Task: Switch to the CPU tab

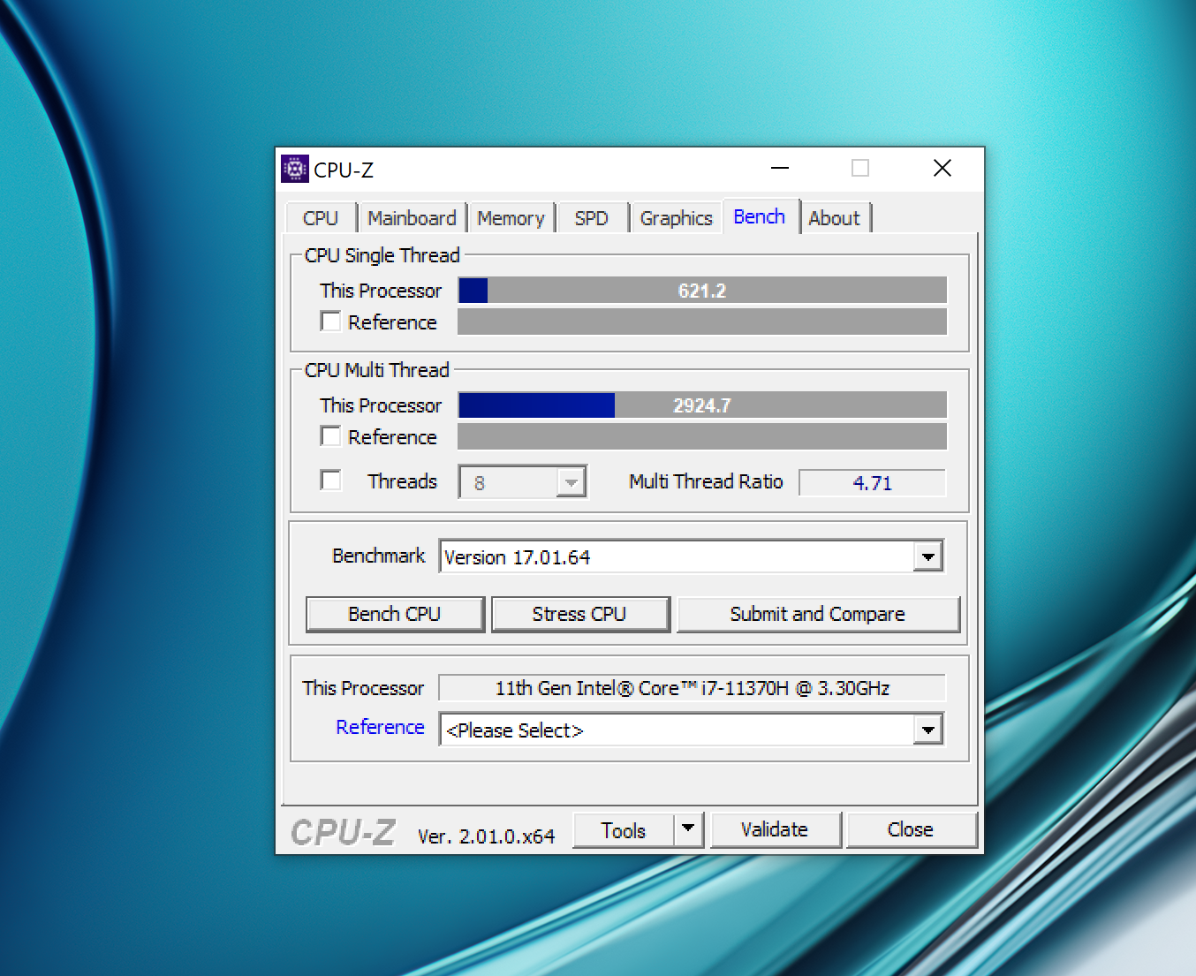Action: tap(321, 218)
